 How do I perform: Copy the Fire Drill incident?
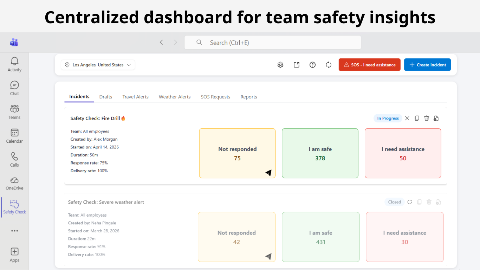tap(417, 118)
